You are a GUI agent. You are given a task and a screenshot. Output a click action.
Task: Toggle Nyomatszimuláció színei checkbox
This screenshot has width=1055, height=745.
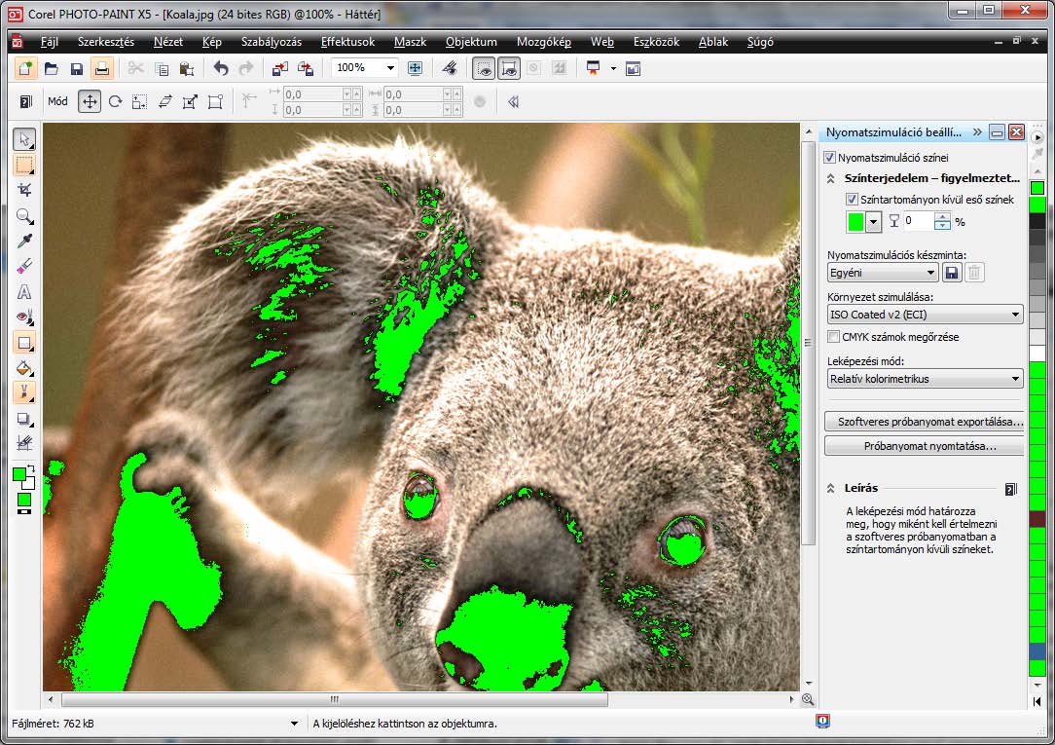coord(829,158)
